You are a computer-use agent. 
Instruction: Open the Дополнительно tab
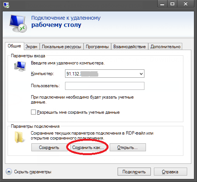click(165, 47)
